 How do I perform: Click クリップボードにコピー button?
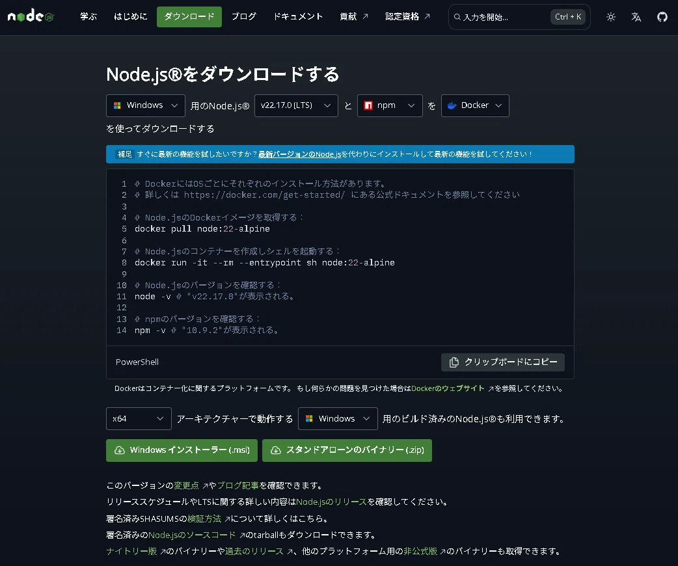click(x=502, y=362)
